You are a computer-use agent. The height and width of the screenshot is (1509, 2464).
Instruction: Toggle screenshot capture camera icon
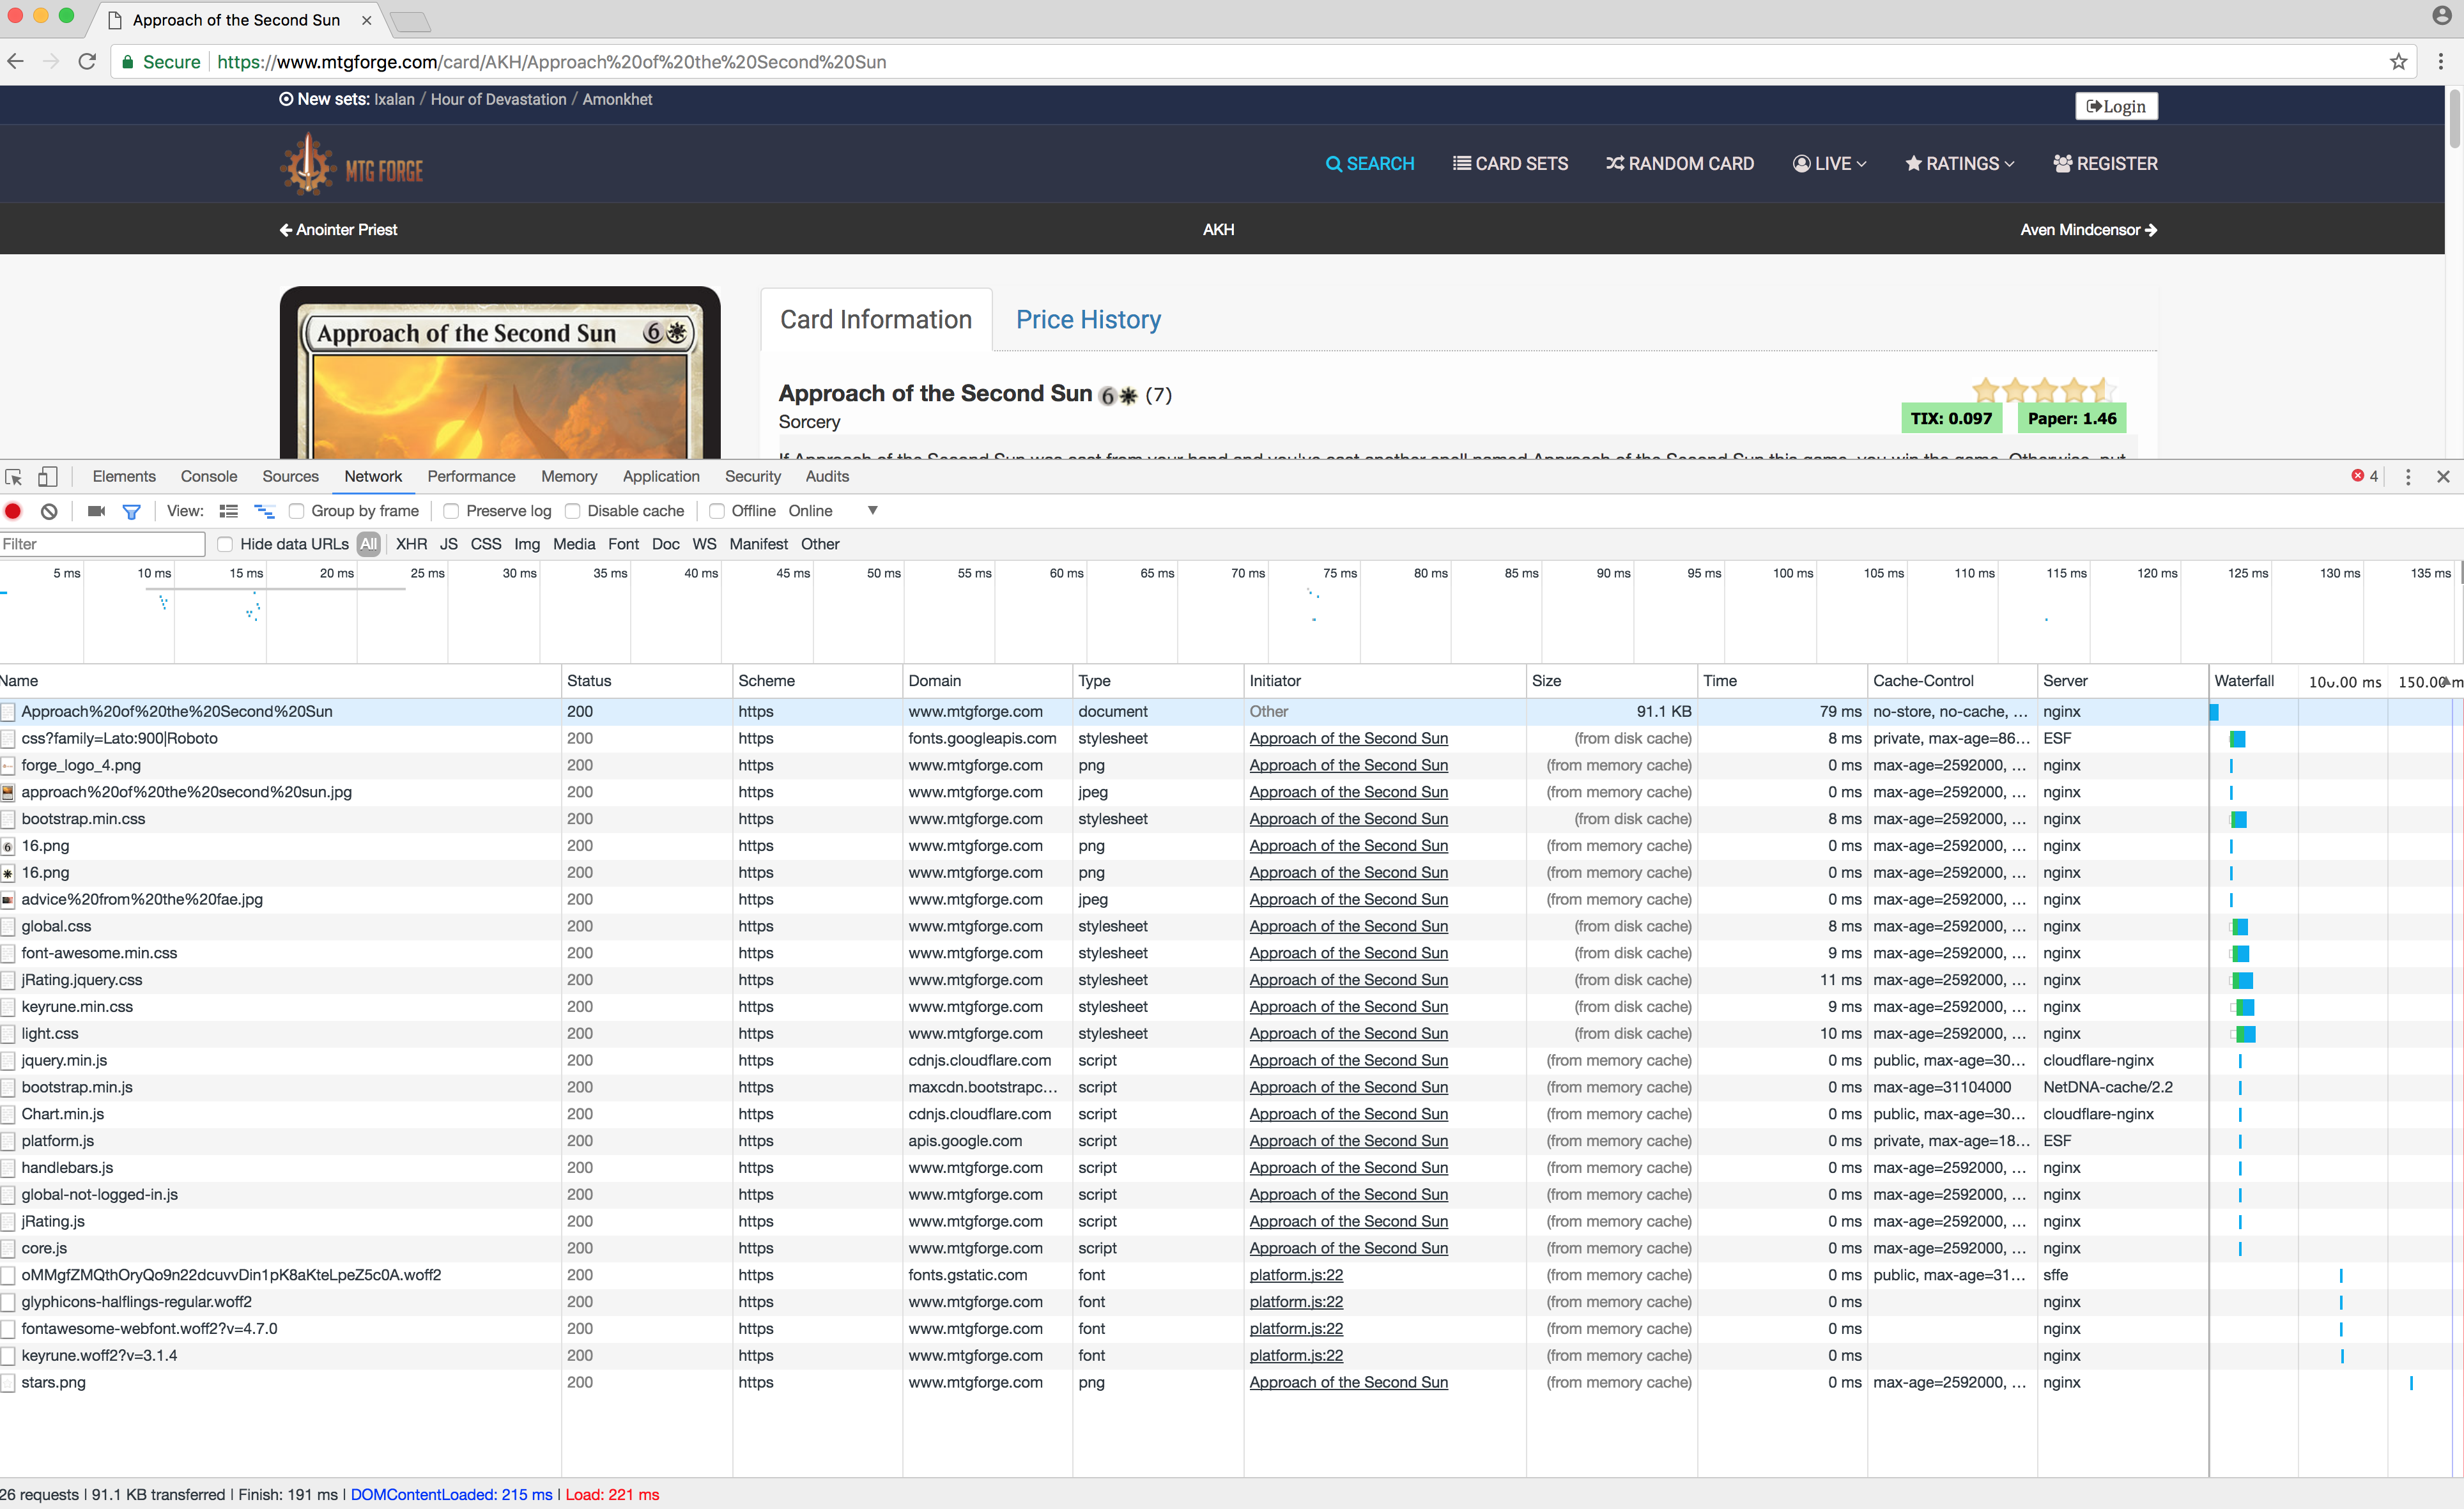point(96,511)
